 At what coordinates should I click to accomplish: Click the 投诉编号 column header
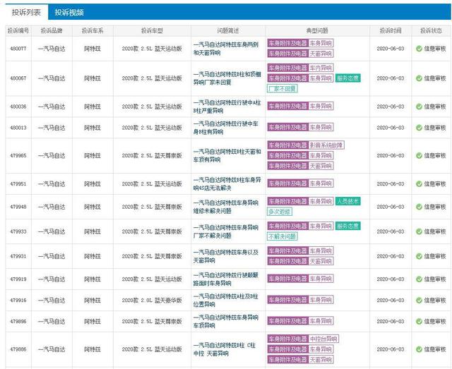click(18, 31)
